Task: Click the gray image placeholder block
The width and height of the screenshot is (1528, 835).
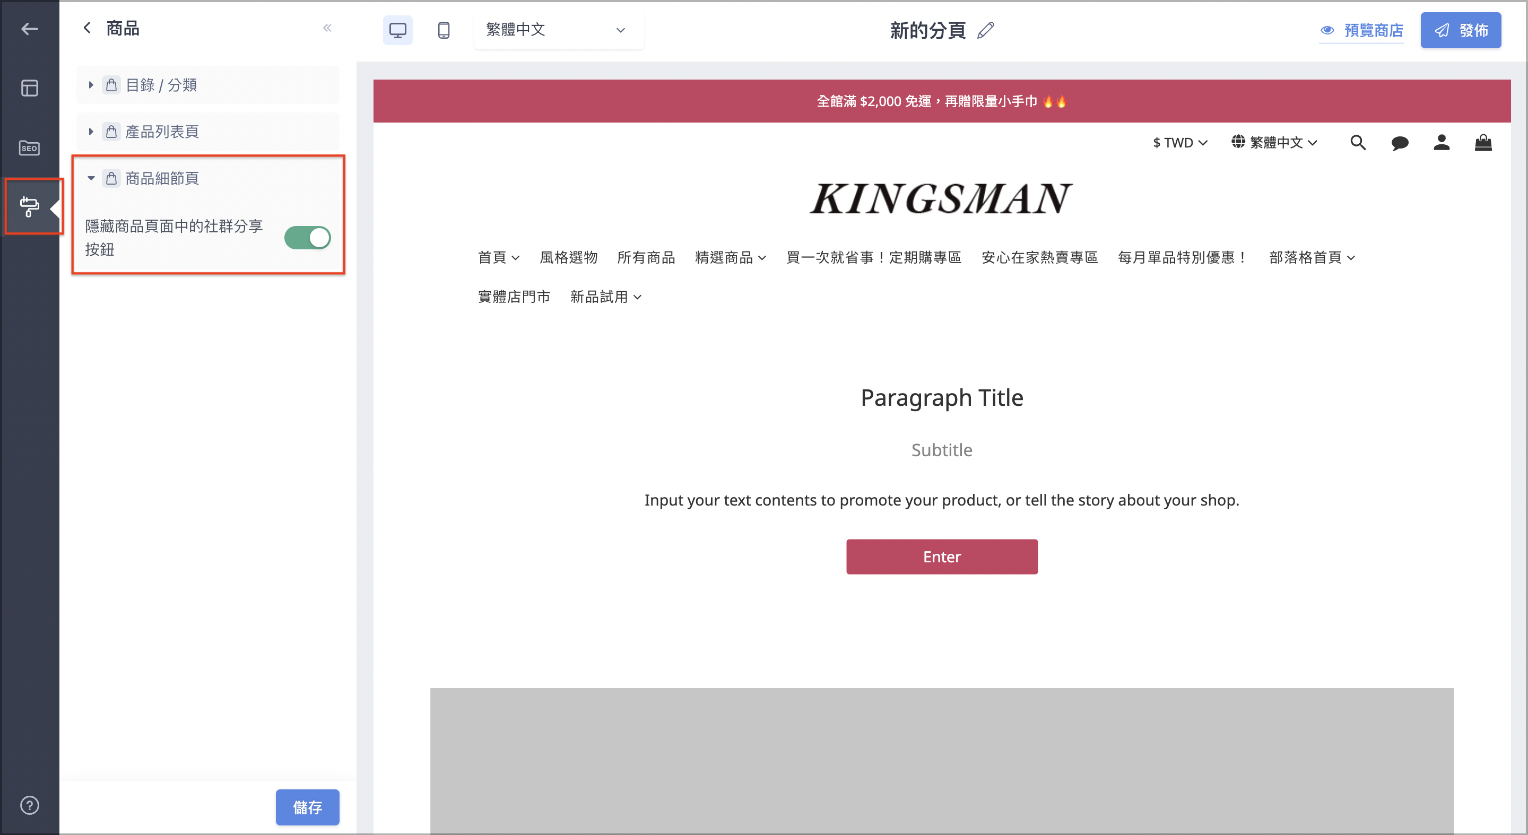Action: point(941,760)
